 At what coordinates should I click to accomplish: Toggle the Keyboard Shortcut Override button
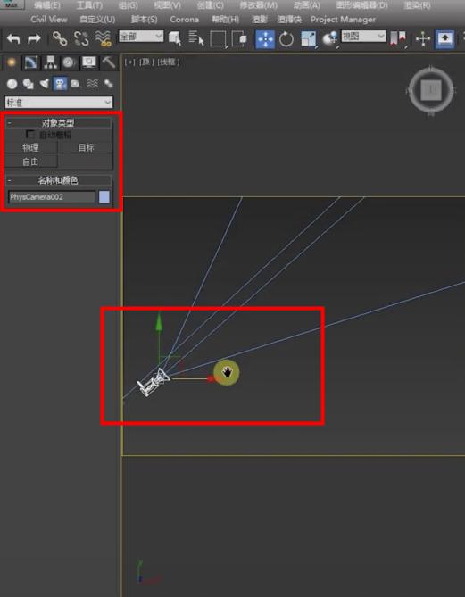tap(444, 39)
